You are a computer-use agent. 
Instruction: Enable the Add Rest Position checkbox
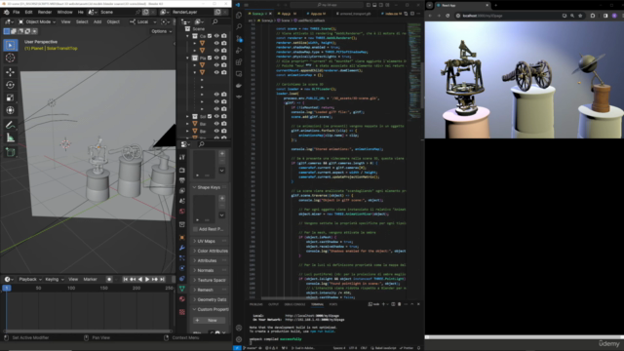[195, 230]
